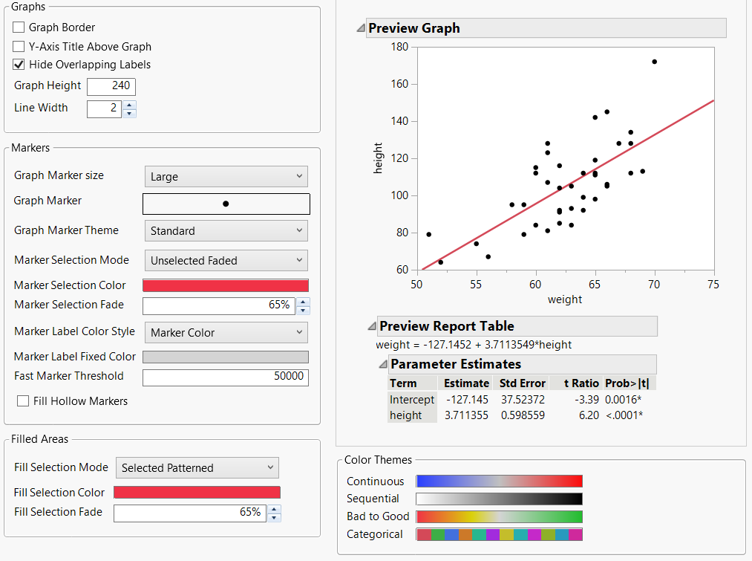Select the Intercept row in Parameter Estimates
Viewport: 752px width, 561px height.
411,400
